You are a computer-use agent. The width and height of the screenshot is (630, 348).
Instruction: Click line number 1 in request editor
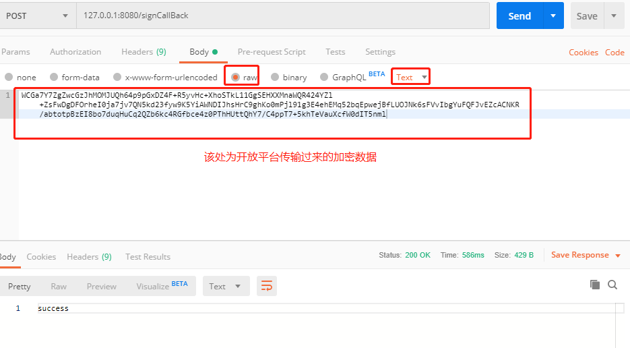coord(7,95)
